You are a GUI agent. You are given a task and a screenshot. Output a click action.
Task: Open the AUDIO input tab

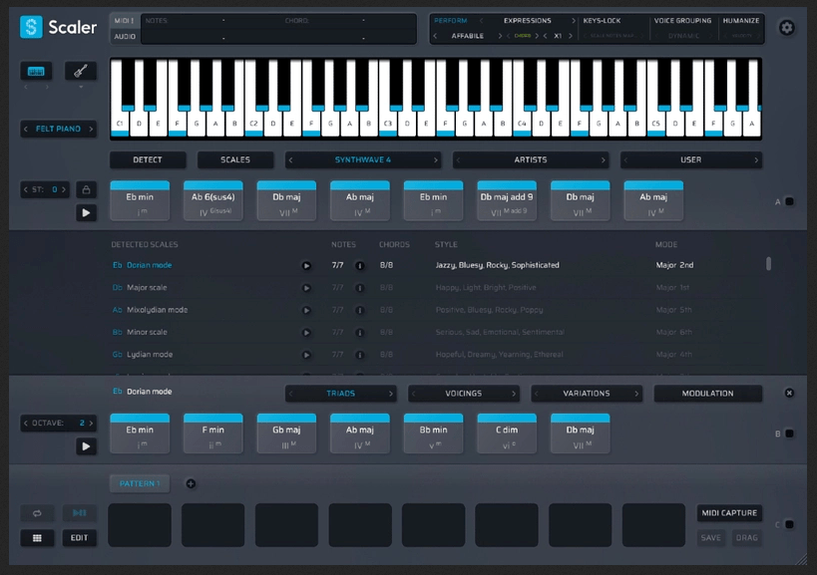point(125,37)
